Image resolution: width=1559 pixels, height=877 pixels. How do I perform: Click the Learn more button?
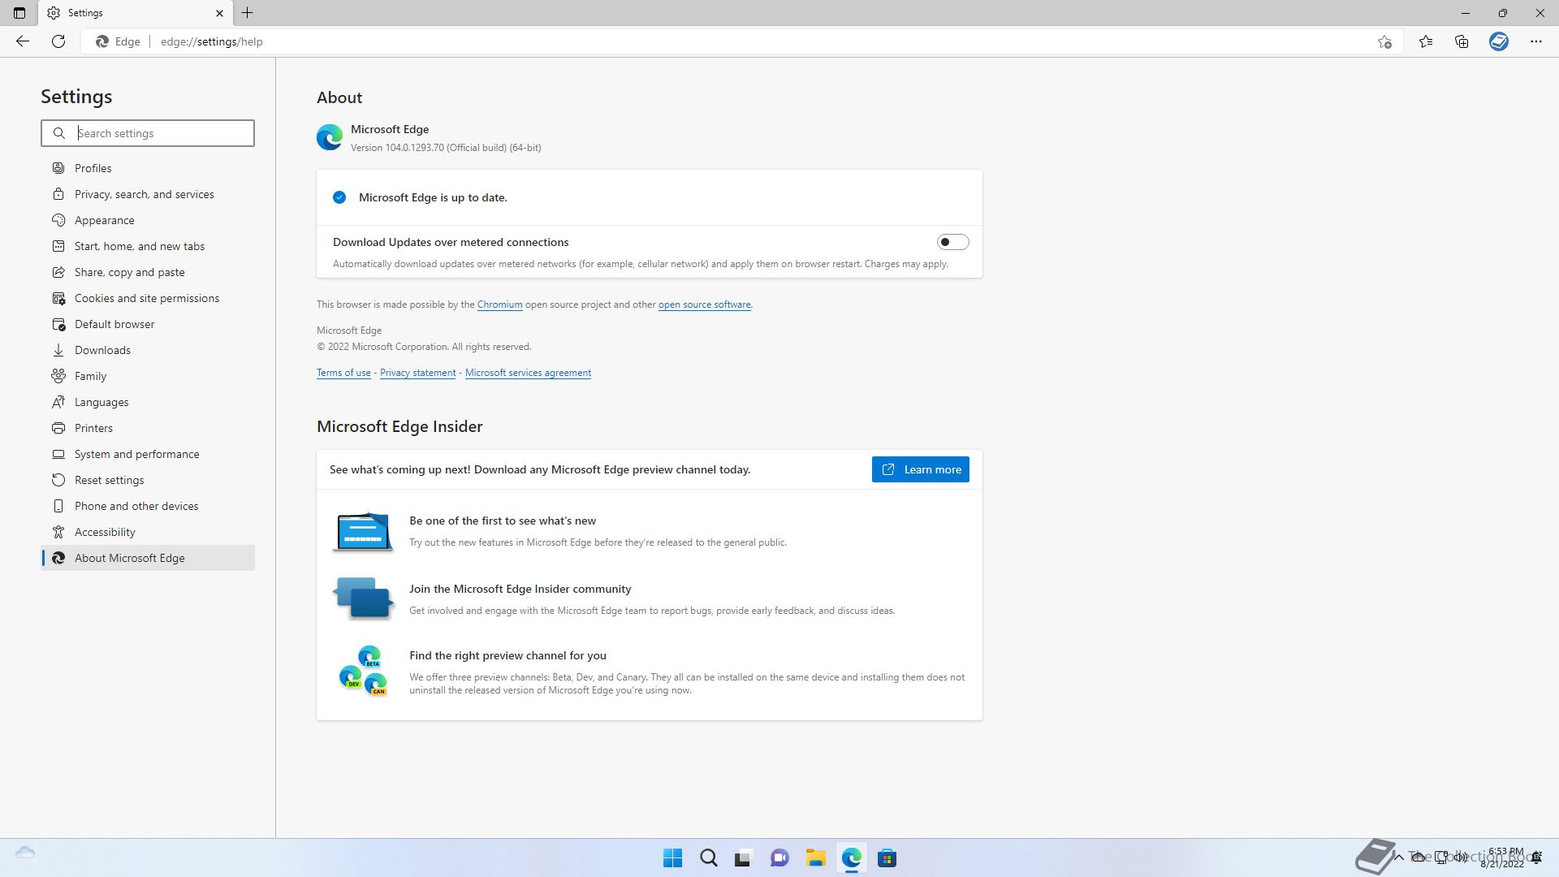[x=920, y=469]
